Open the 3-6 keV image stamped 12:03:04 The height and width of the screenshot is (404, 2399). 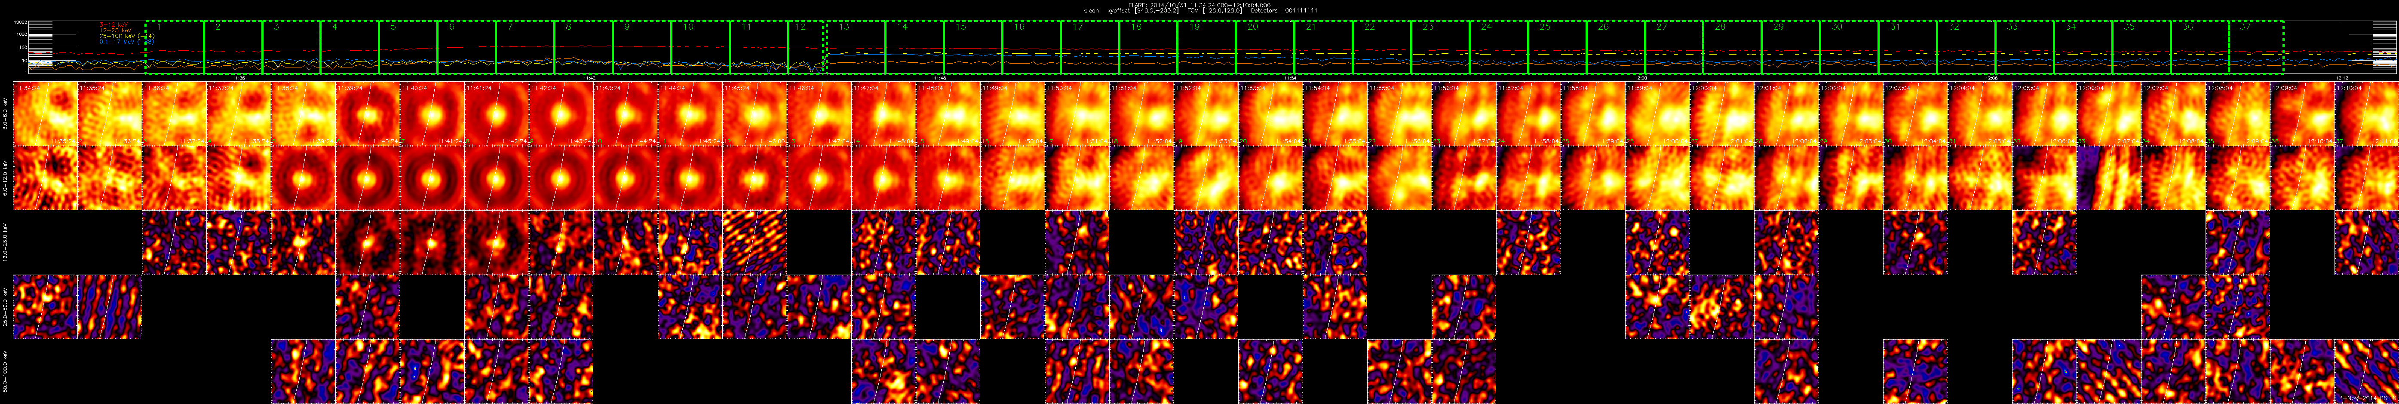pos(1916,113)
